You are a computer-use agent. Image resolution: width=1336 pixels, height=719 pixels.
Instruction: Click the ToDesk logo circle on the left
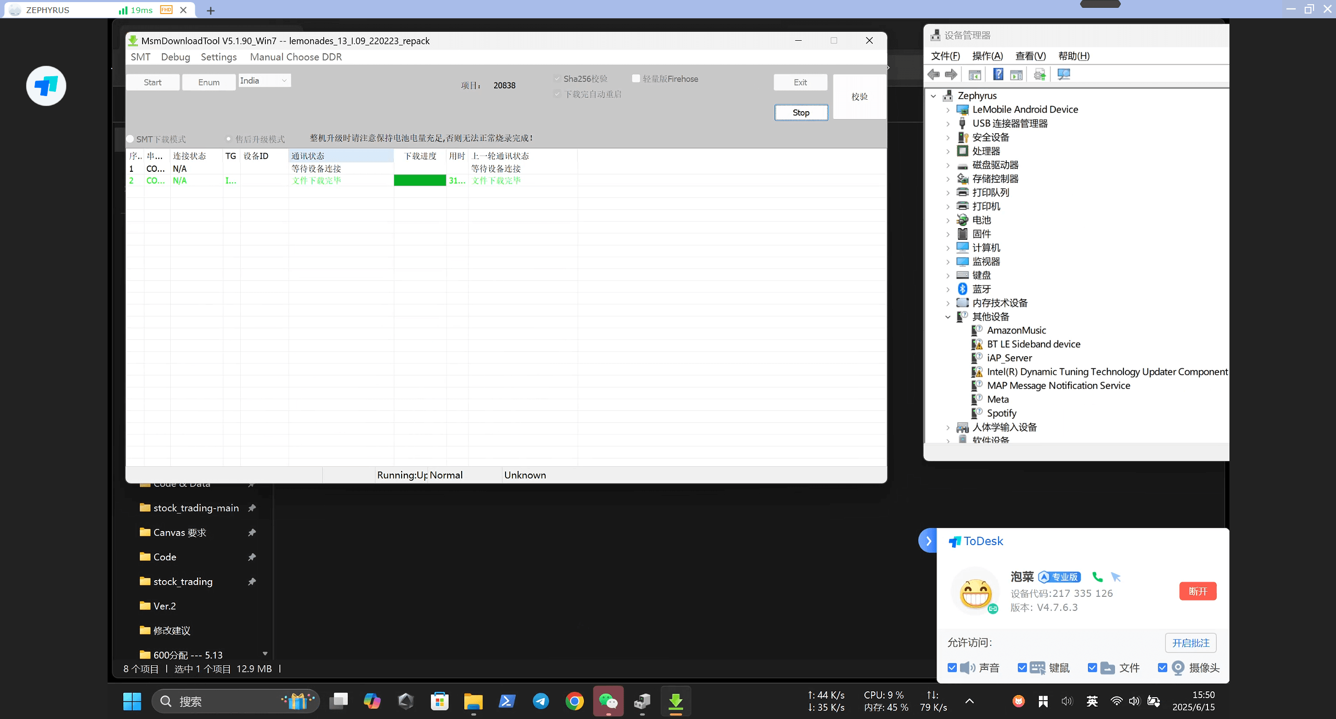46,86
